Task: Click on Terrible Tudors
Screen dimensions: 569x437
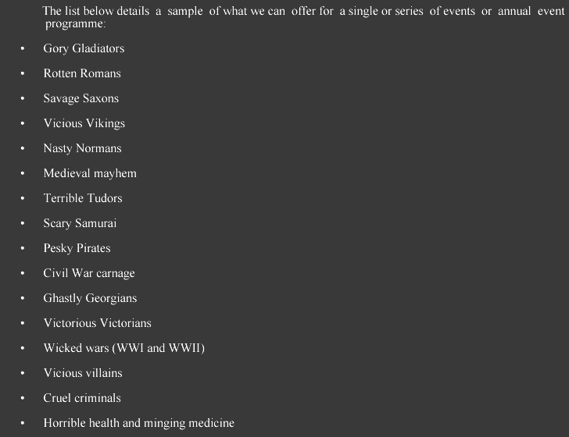Action: point(83,198)
